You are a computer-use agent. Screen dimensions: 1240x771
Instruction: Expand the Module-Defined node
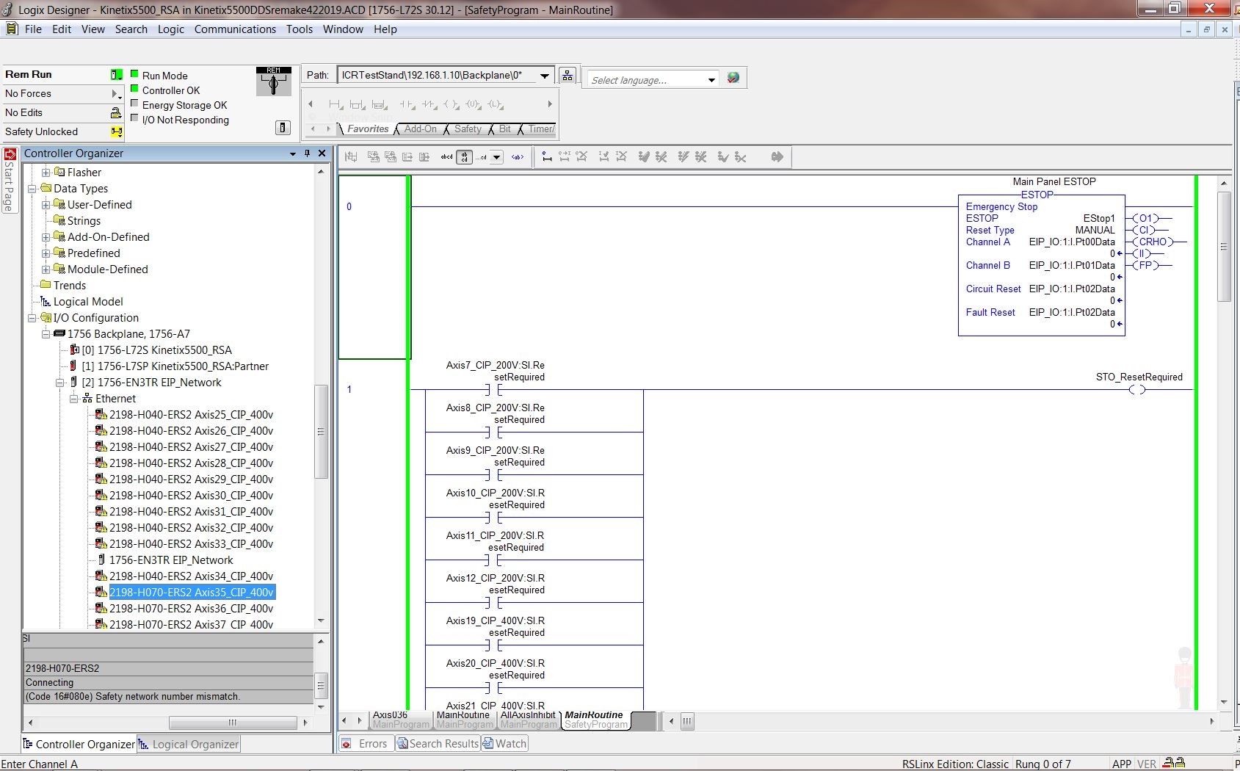coord(46,269)
